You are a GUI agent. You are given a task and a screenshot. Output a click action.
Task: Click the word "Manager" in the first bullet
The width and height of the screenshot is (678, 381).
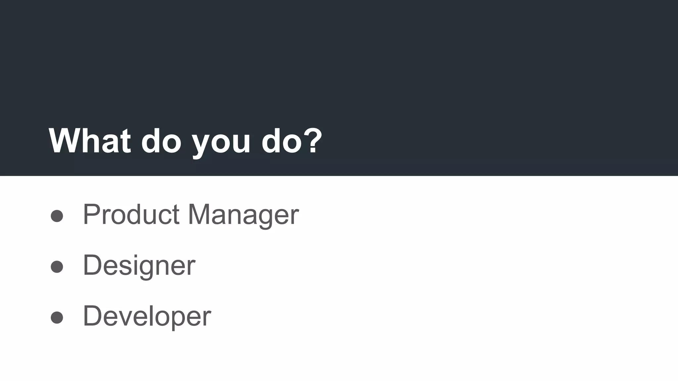(243, 215)
